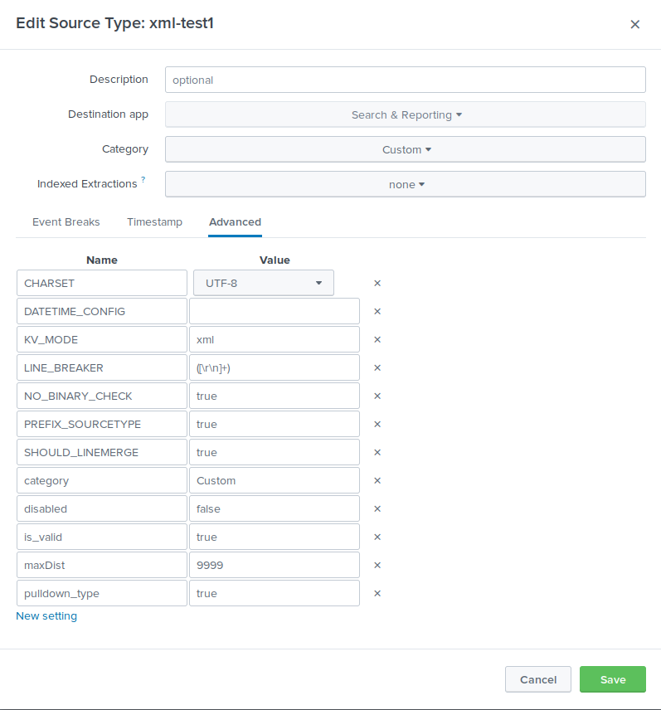
Task: Delete the maxDist setting row
Action: (x=377, y=565)
